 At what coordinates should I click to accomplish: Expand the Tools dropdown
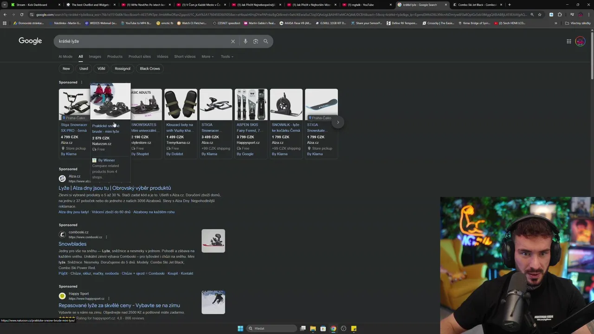227,57
